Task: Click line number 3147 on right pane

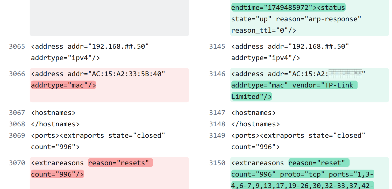Action: click(217, 113)
